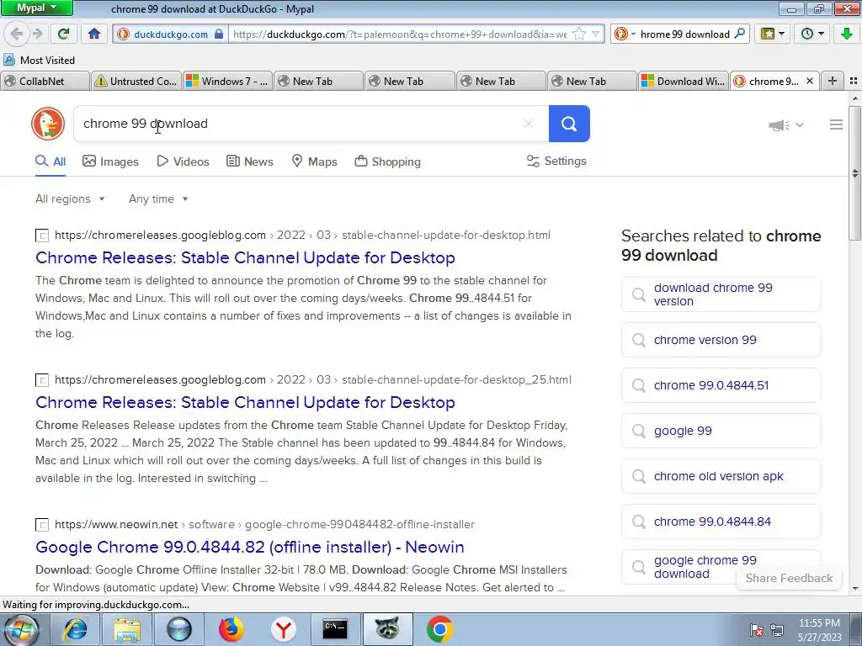Image resolution: width=862 pixels, height=646 pixels.
Task: Switch to Videos results
Action: (183, 161)
